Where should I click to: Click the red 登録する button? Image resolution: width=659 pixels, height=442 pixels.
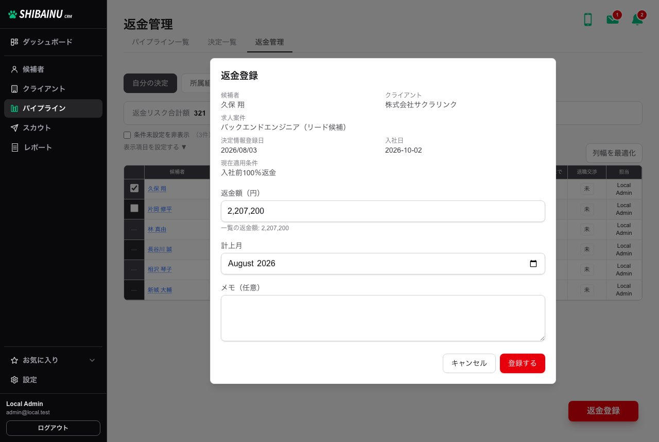tap(523, 363)
